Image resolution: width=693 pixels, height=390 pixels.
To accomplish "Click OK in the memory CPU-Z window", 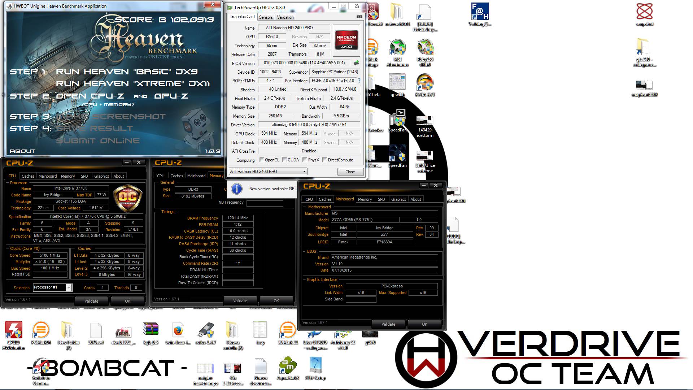I will (276, 300).
